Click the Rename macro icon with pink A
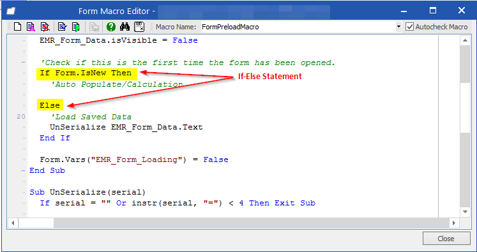Image resolution: width=477 pixels, height=252 pixels. [x=31, y=27]
